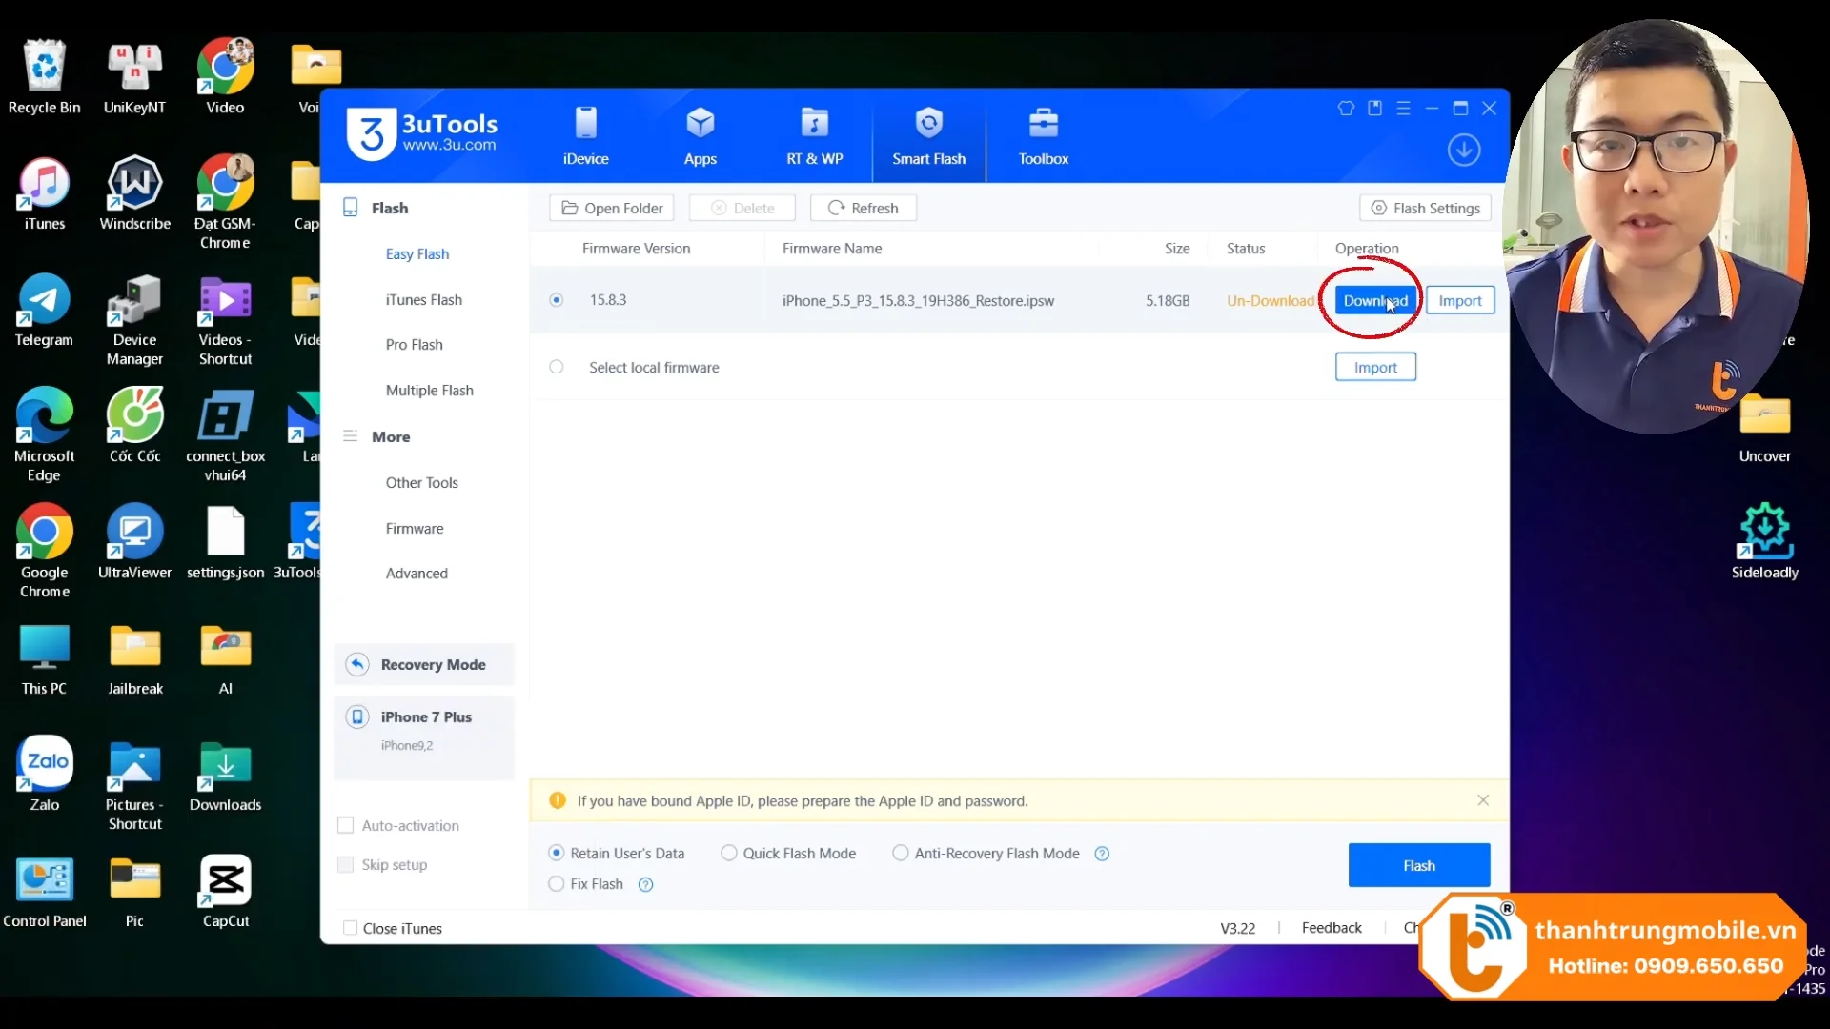This screenshot has height=1029, width=1830.
Task: Open UniKeyNT desktop icon
Action: (134, 77)
